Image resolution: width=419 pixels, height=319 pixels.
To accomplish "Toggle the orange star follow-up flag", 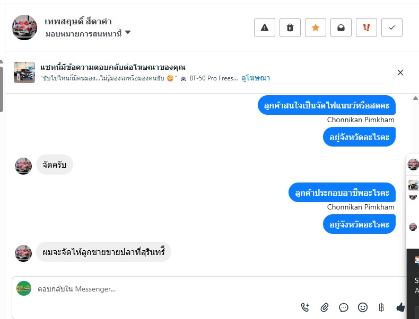I will click(316, 28).
